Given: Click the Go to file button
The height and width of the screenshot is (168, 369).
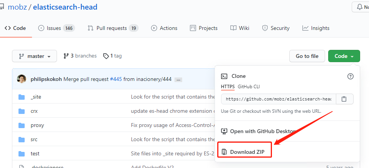Looking at the screenshot, I should click(x=307, y=56).
